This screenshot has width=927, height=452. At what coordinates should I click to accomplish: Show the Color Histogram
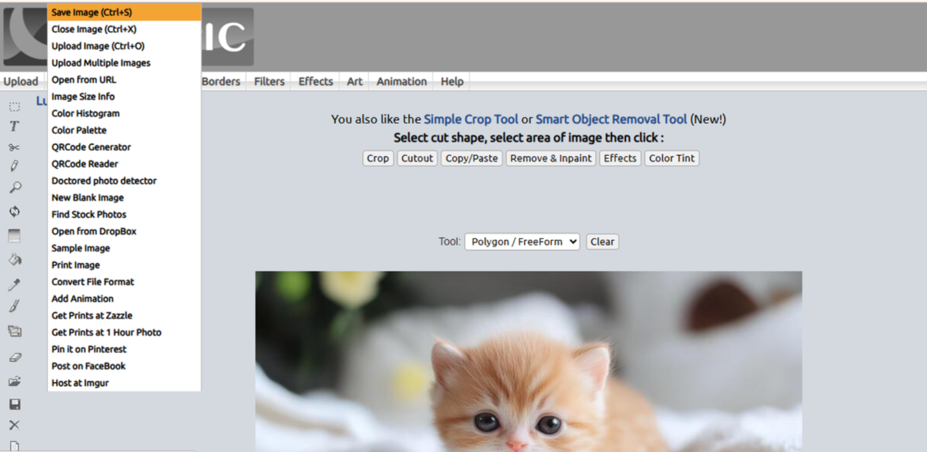coord(124,113)
